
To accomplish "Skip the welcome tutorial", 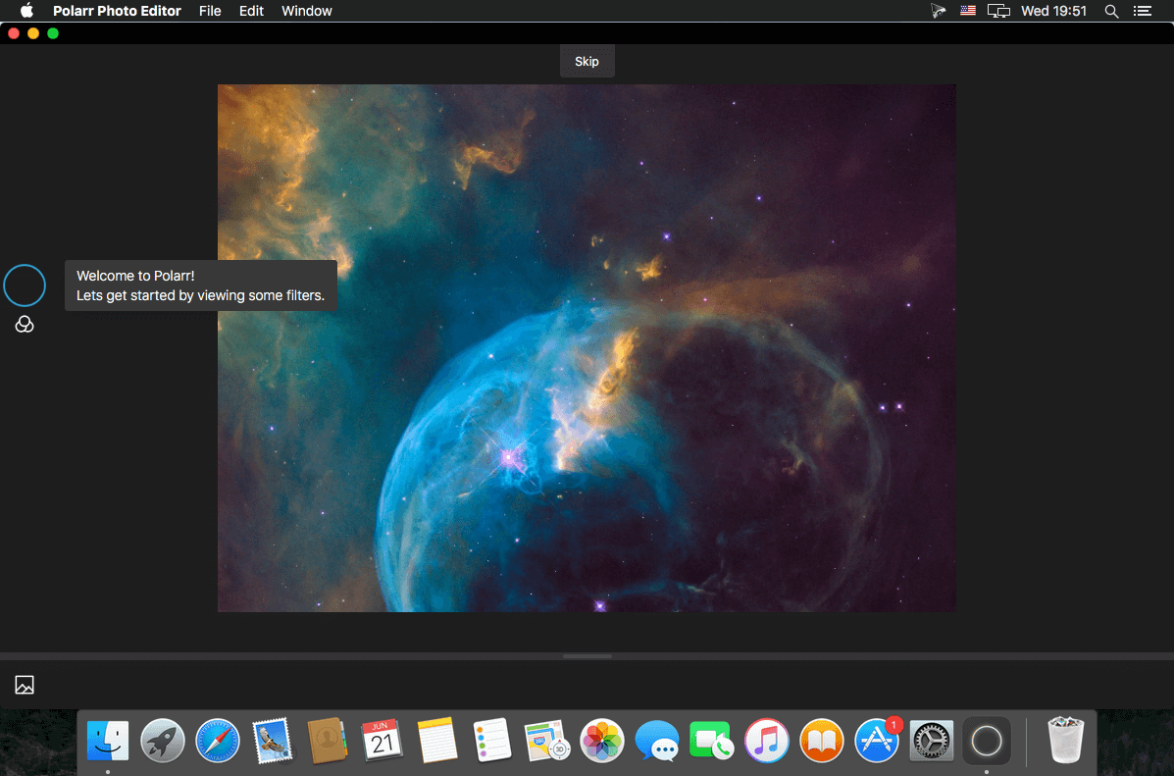I will pyautogui.click(x=587, y=61).
